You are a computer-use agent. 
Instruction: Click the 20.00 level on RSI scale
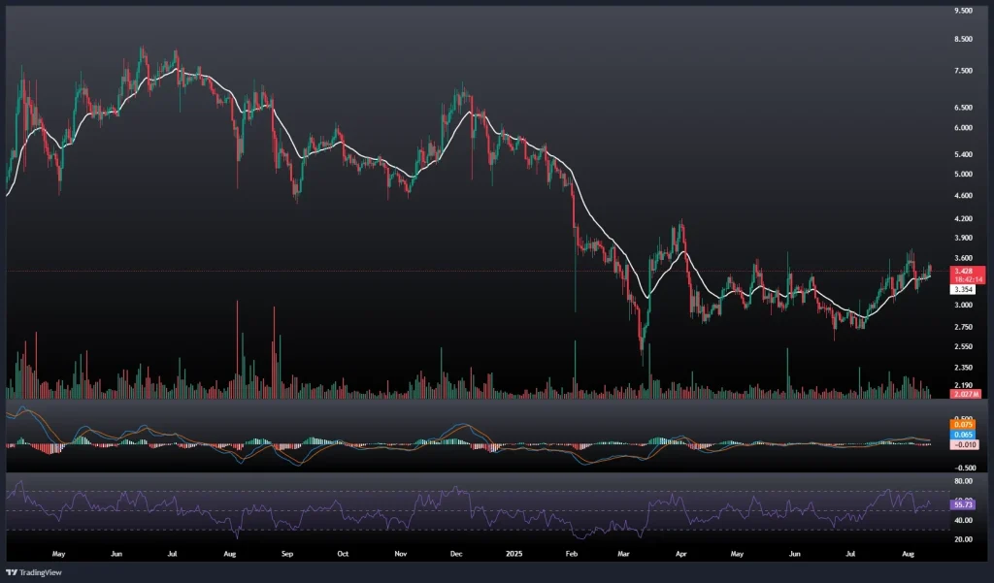(x=963, y=539)
